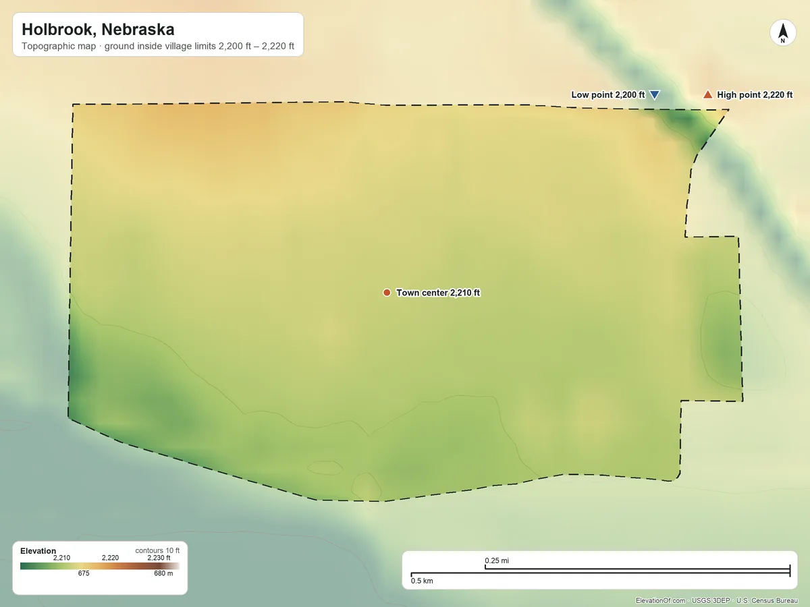The image size is (810, 607).
Task: Click the 'contours 10 ft' legend note
Action: point(157,550)
